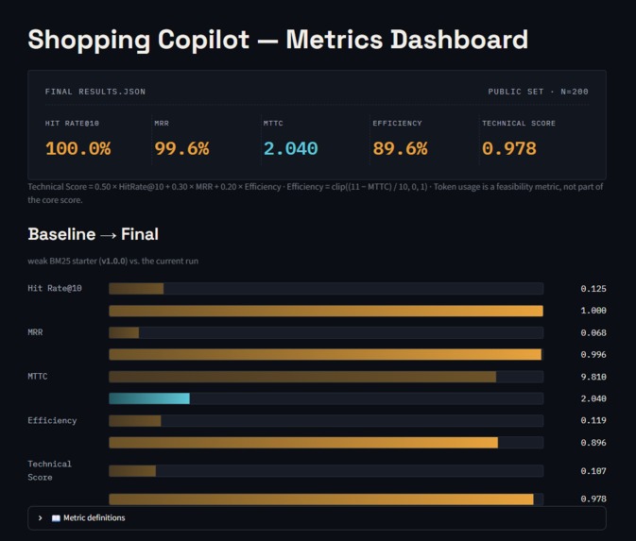The height and width of the screenshot is (541, 636).
Task: Click the 0.119 baseline value
Action: pyautogui.click(x=593, y=421)
